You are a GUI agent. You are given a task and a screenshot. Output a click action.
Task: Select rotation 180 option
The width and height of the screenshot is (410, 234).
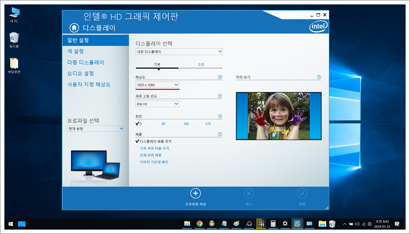[x=186, y=124]
